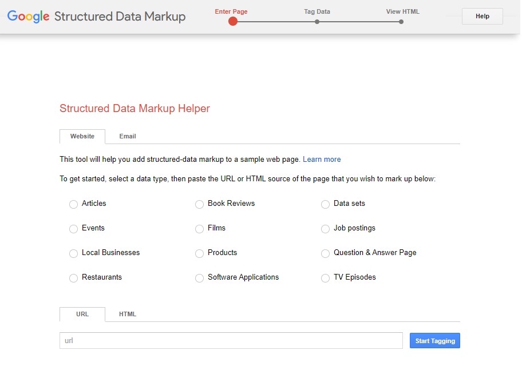Select the Restaurants data type
This screenshot has width=522, height=370.
point(73,278)
